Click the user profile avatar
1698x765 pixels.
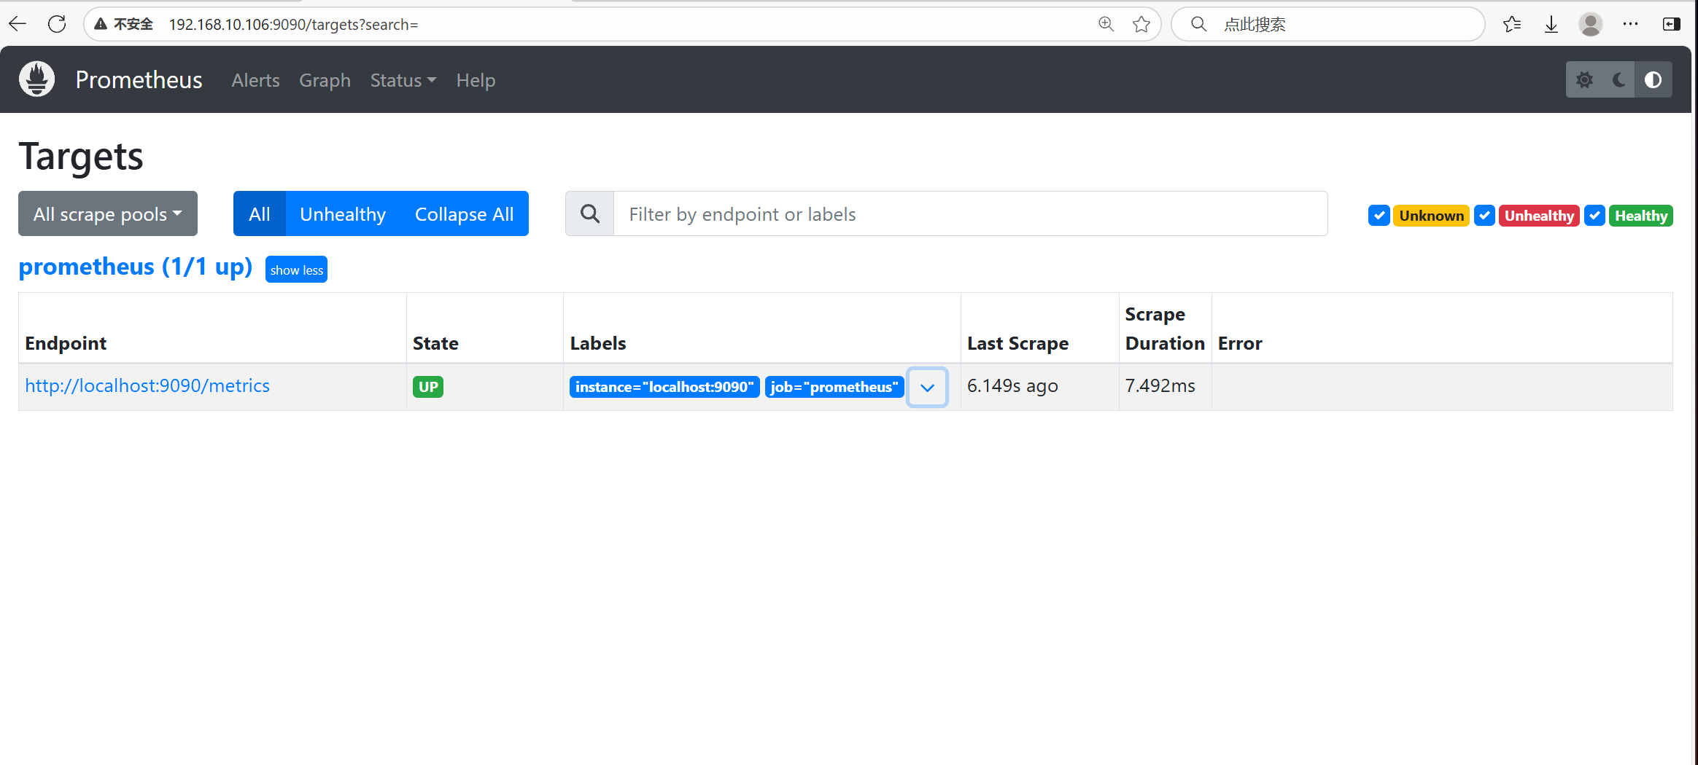click(x=1590, y=24)
